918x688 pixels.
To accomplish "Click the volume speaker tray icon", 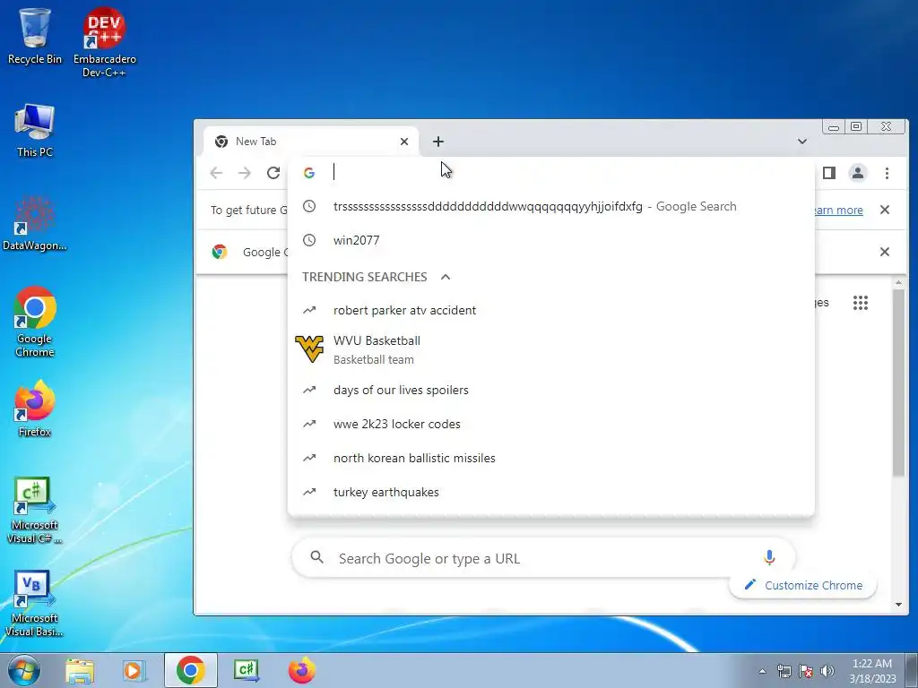I will [827, 671].
